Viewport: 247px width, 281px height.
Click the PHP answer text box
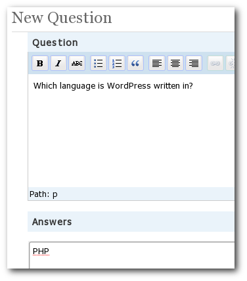pos(132,255)
